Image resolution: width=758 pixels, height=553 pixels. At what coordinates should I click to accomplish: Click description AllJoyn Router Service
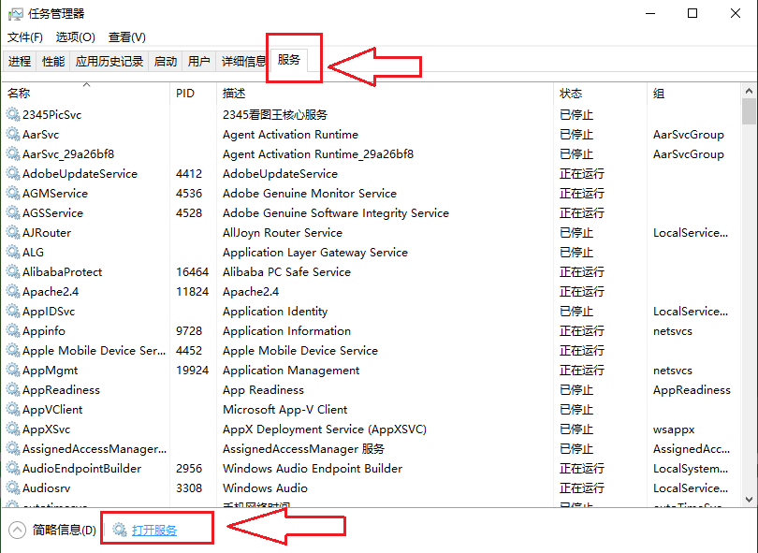tap(283, 232)
